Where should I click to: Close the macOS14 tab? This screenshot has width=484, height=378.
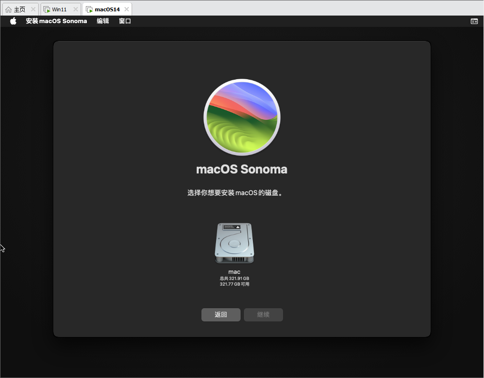point(126,9)
